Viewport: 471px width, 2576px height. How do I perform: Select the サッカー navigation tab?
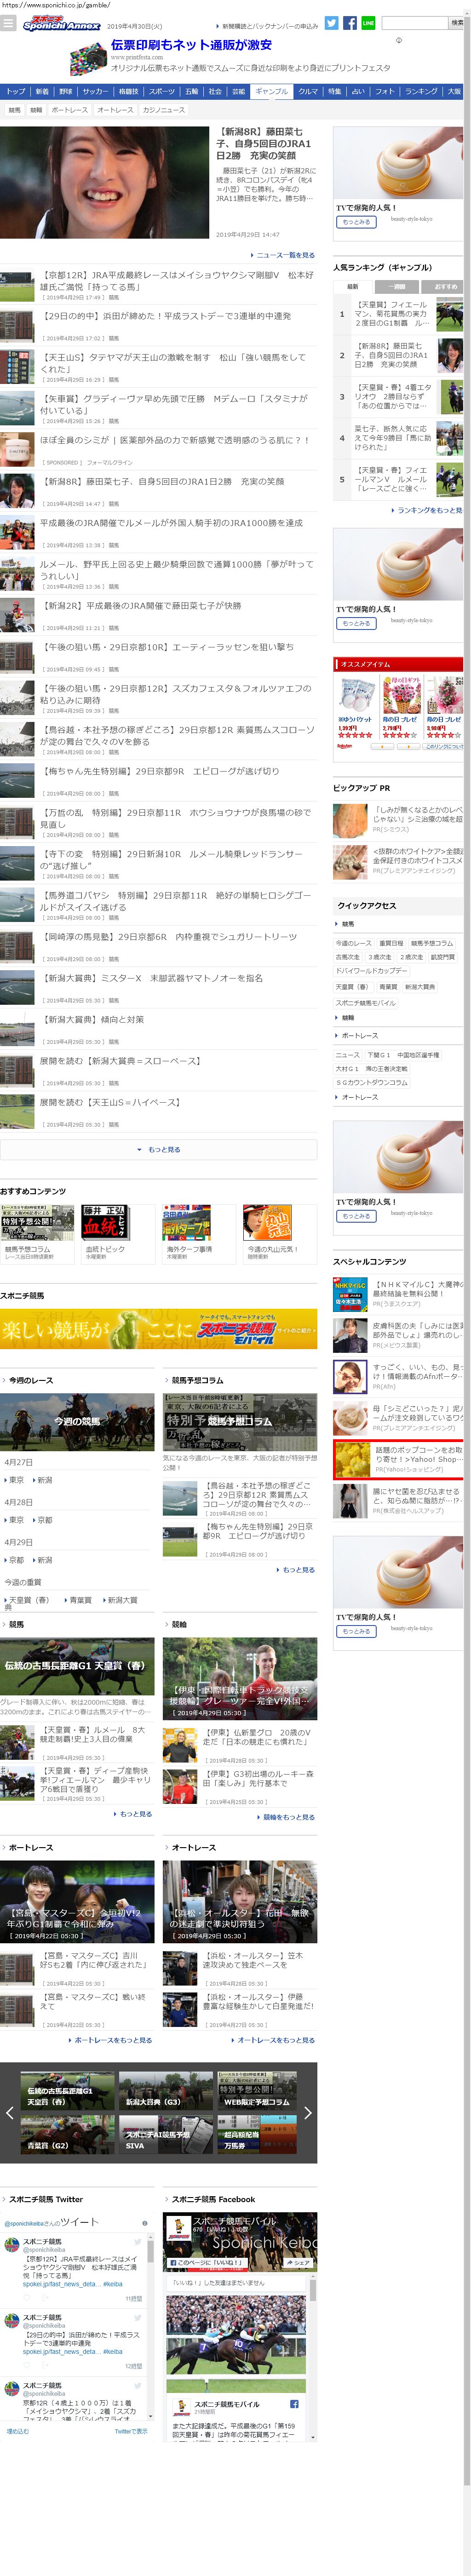[x=95, y=91]
